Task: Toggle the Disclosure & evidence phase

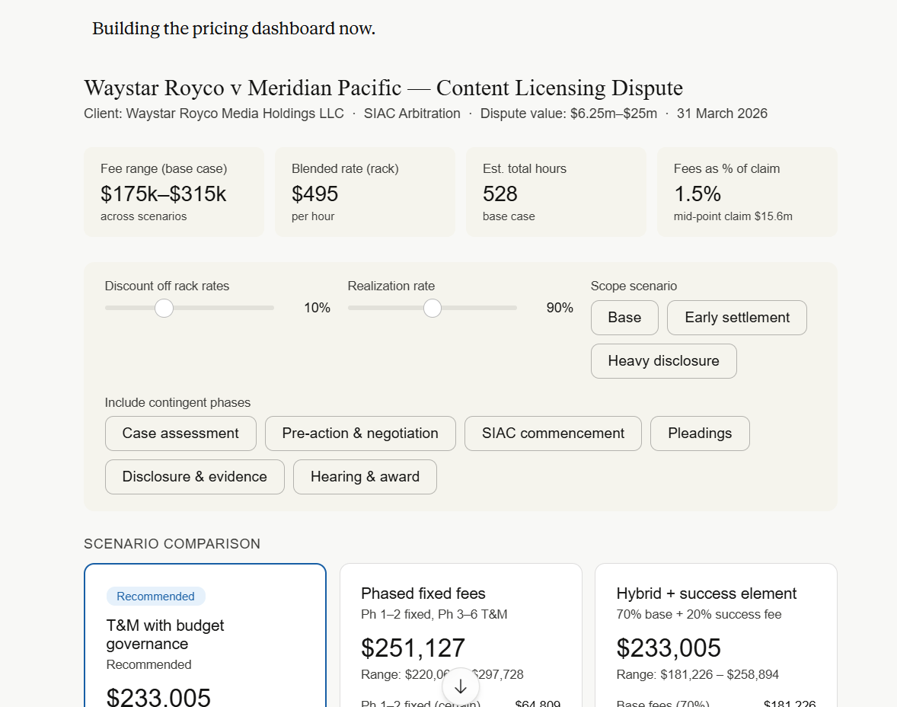Action: pos(194,477)
